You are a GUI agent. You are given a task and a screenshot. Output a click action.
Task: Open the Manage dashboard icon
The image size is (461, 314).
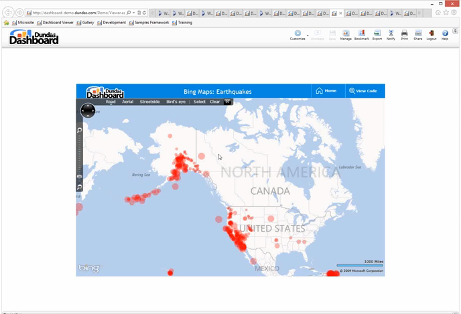346,33
